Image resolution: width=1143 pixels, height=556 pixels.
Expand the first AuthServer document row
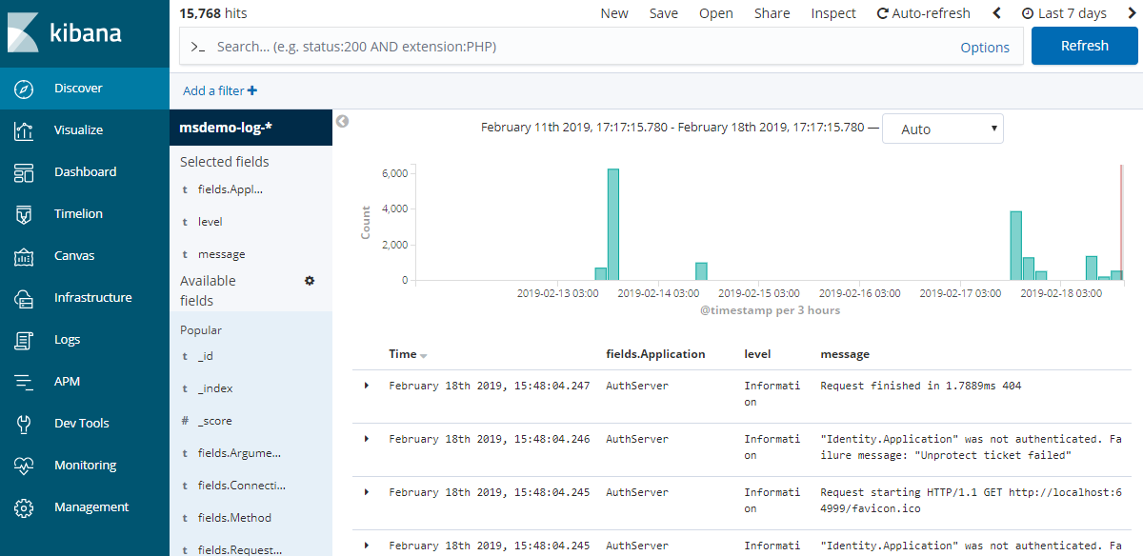click(x=367, y=385)
